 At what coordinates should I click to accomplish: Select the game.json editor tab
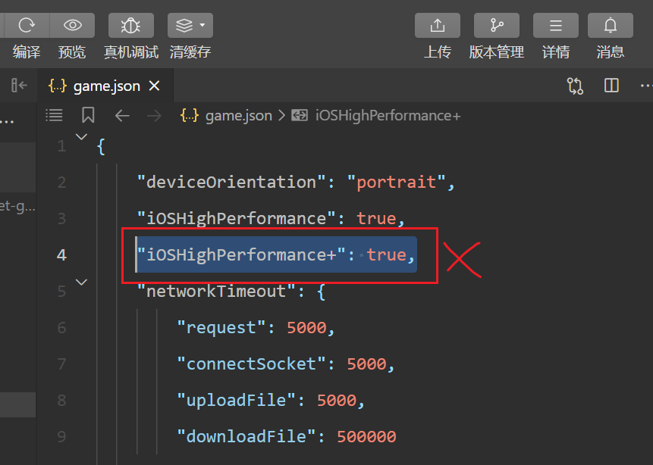pos(105,86)
